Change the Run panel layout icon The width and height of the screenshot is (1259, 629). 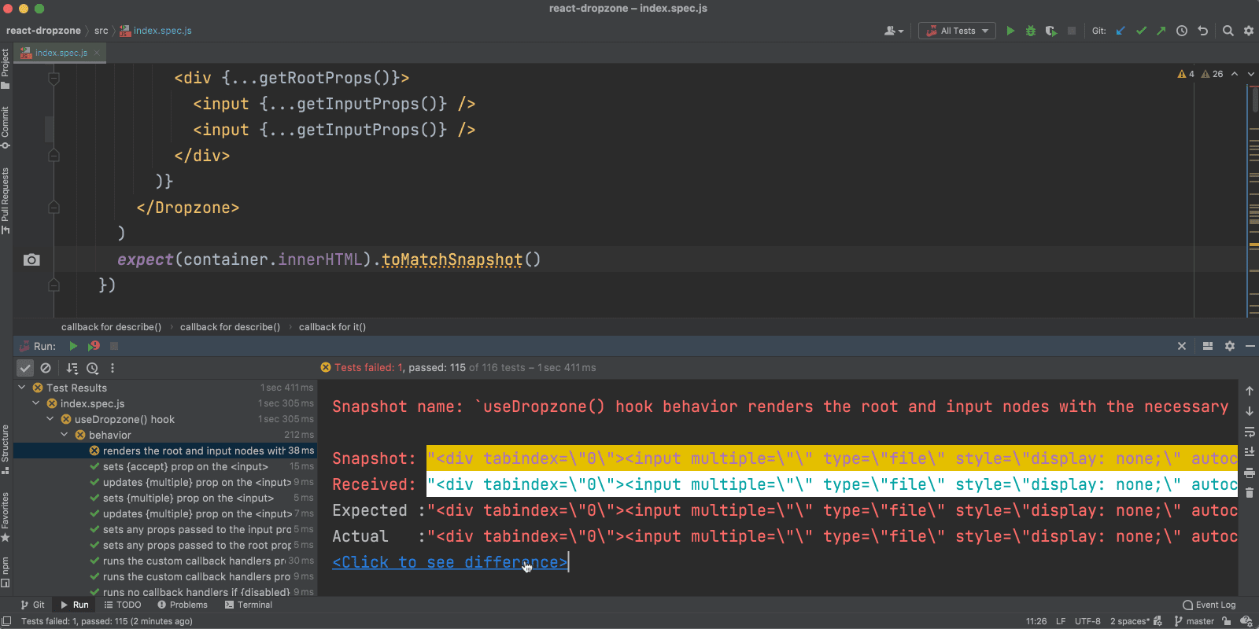pos(1208,346)
